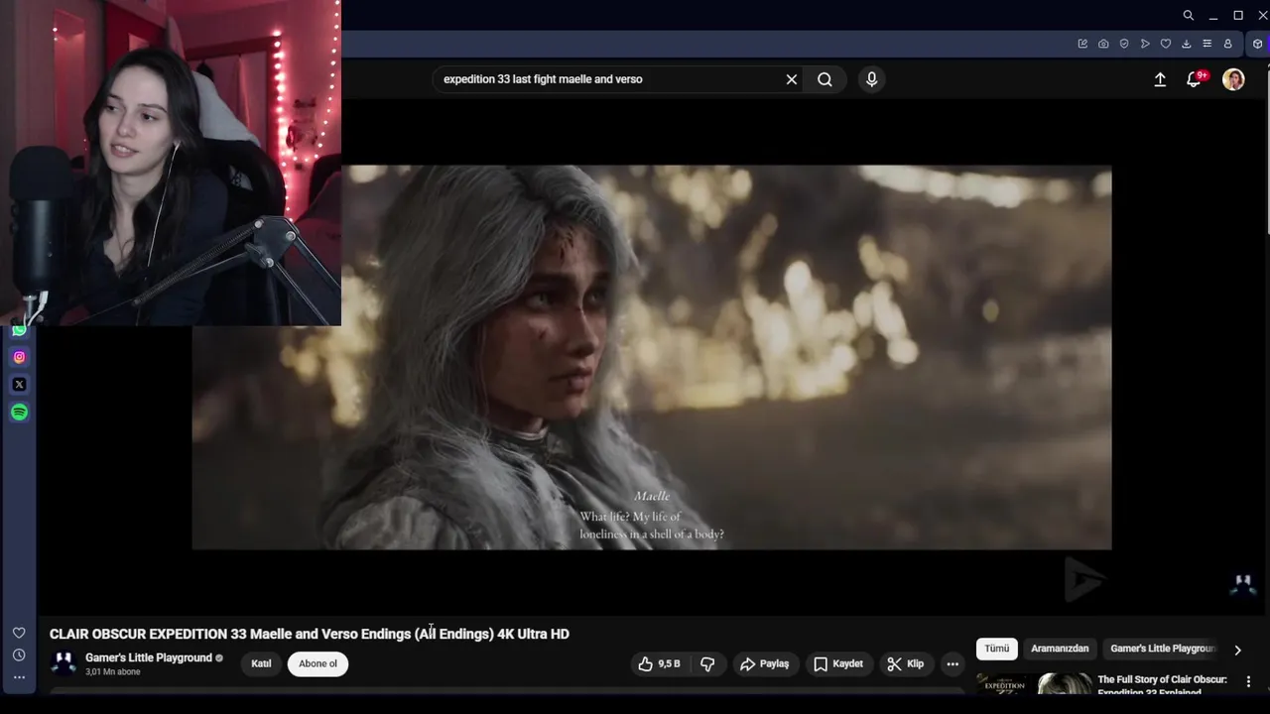This screenshot has height=714, width=1270.
Task: Select the Tümü filter chip
Action: [996, 649]
